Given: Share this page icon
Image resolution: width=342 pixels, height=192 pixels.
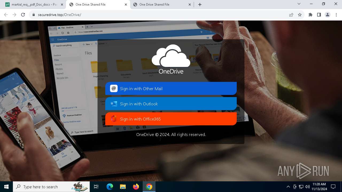Looking at the screenshot, I should (x=291, y=15).
